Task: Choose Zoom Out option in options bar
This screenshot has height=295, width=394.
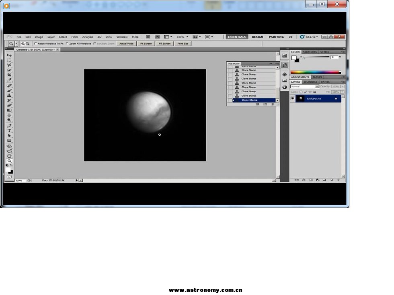Action: (x=27, y=44)
